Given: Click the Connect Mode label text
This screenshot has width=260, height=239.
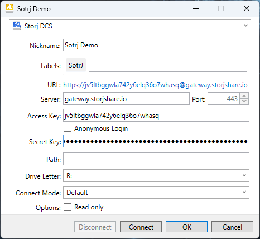Looking at the screenshot, I should [38, 193].
